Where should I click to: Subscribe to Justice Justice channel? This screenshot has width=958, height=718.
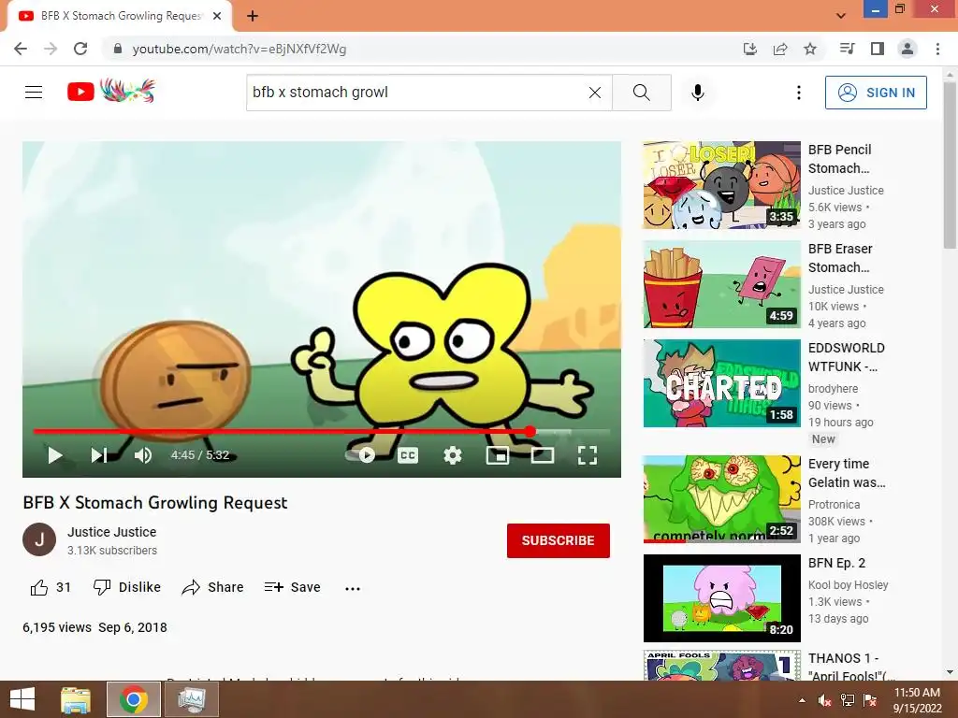coord(558,540)
